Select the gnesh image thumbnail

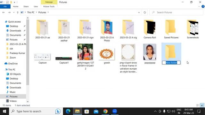pyautogui.click(x=107, y=54)
